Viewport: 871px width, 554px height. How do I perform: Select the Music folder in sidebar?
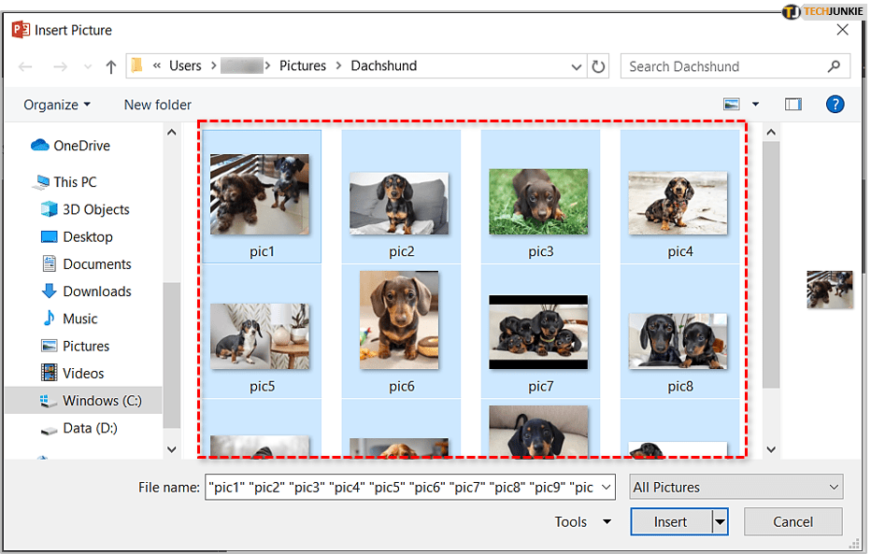[79, 319]
